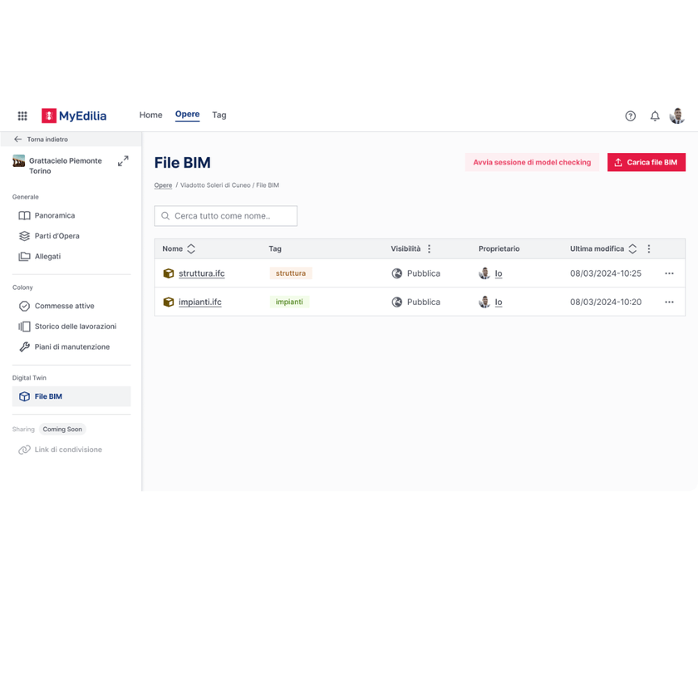Start Avvia sessione di model checking
Viewport: 698px width, 698px height.
532,162
